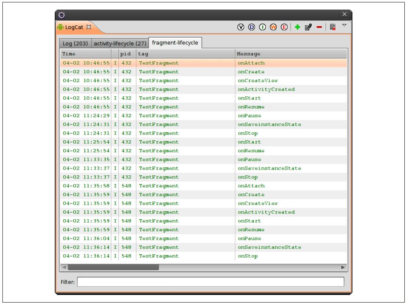The height and width of the screenshot is (305, 408).
Task: Click the gear icon in the title bar
Action: click(62, 15)
